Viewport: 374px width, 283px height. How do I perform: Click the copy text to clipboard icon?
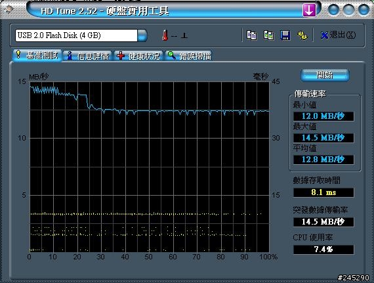[252, 35]
